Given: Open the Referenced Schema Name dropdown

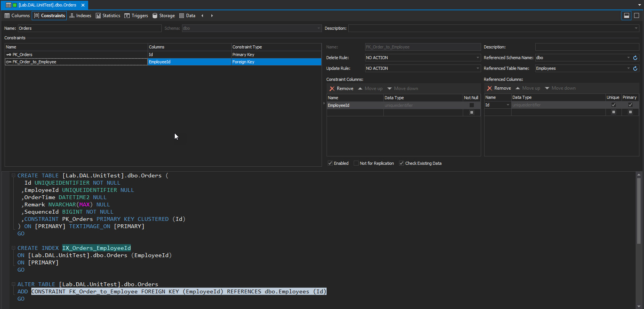Looking at the screenshot, I should pos(628,58).
